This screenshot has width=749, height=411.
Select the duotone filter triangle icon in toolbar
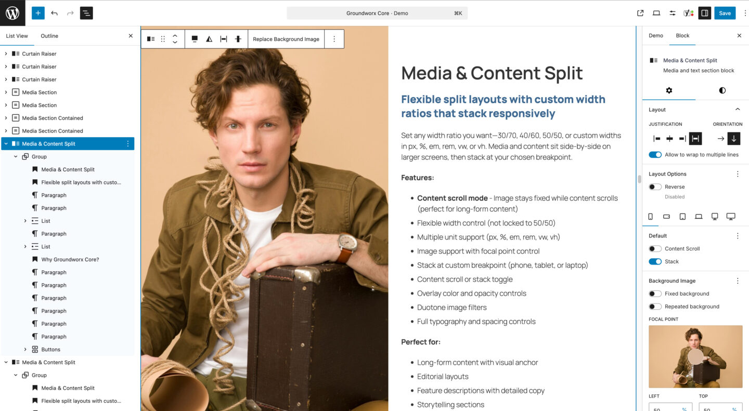pos(209,38)
